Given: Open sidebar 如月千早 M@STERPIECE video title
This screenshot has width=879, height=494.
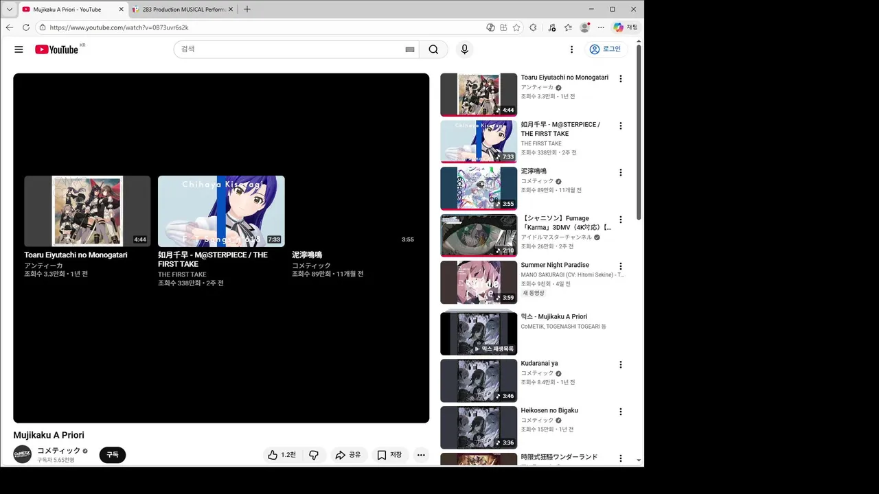Looking at the screenshot, I should [560, 129].
